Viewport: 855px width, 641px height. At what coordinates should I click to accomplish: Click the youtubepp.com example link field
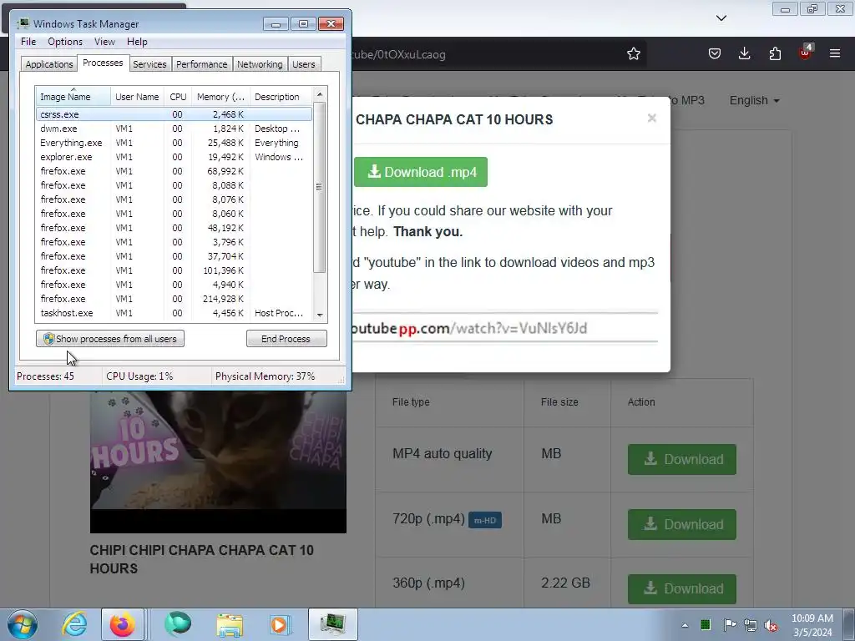coord(504,328)
